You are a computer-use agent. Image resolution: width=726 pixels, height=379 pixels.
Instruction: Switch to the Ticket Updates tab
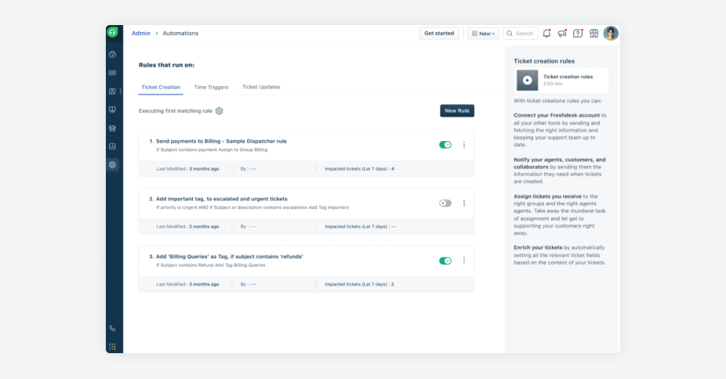coord(261,87)
